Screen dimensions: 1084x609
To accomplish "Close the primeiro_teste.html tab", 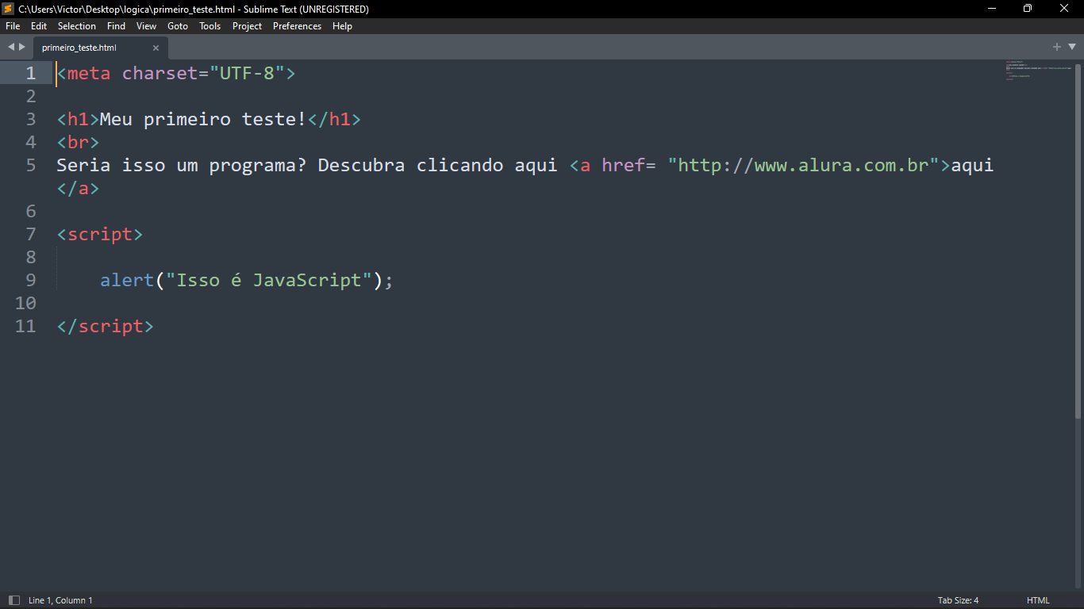I will (x=156, y=48).
